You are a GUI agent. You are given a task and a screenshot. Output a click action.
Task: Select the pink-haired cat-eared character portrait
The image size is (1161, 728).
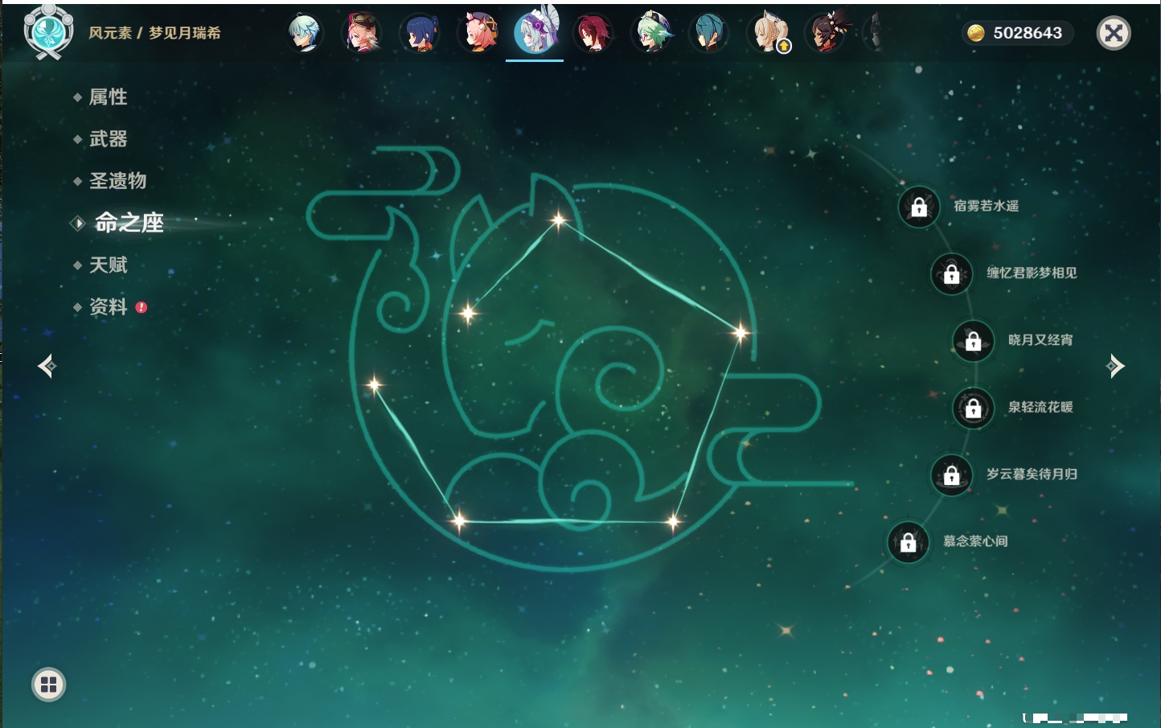[478, 33]
